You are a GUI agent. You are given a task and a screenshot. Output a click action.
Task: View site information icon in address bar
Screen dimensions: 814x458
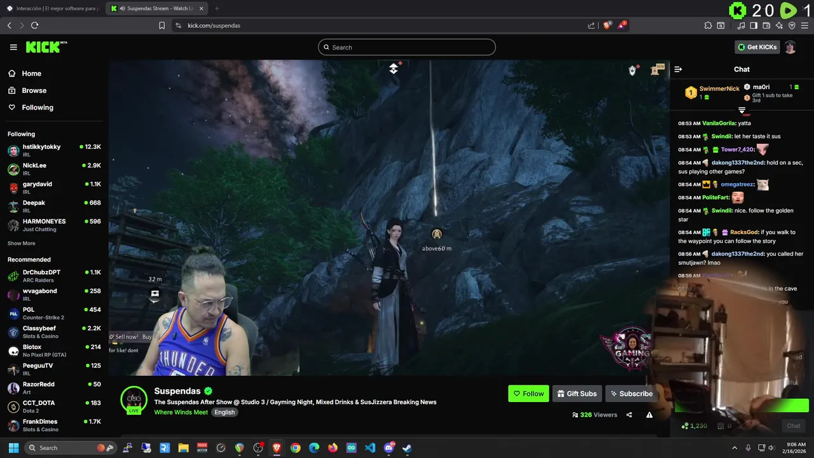(178, 25)
